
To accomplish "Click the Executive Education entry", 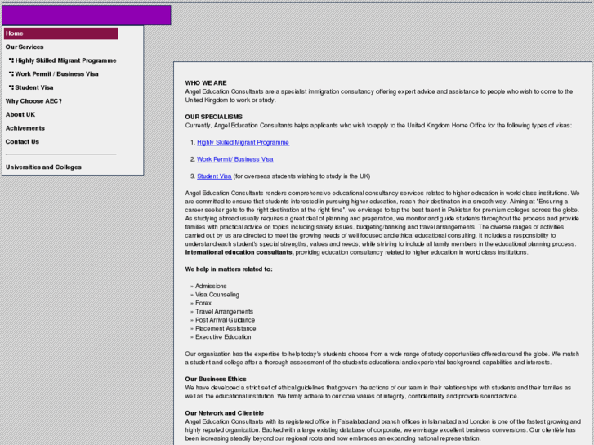I will [x=223, y=337].
